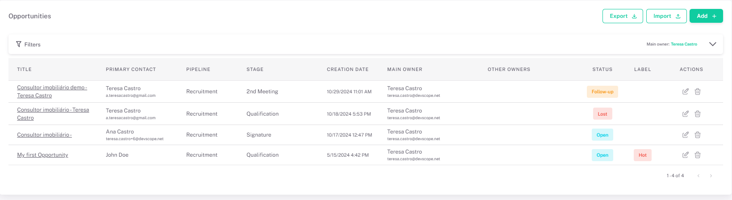Click edit icon for the Lost opportunity
732x200 pixels.
pyautogui.click(x=685, y=114)
